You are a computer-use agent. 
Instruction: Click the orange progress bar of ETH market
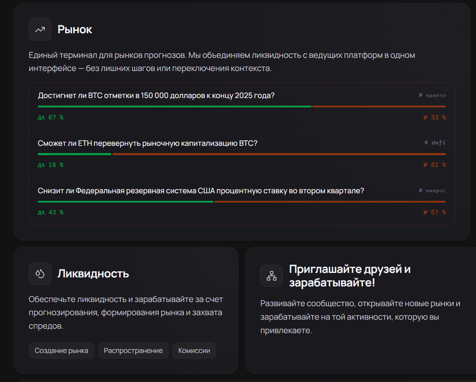pos(279,154)
